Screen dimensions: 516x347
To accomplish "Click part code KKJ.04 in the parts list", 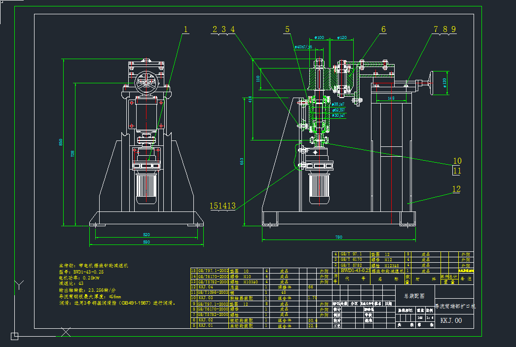I will [206, 287].
